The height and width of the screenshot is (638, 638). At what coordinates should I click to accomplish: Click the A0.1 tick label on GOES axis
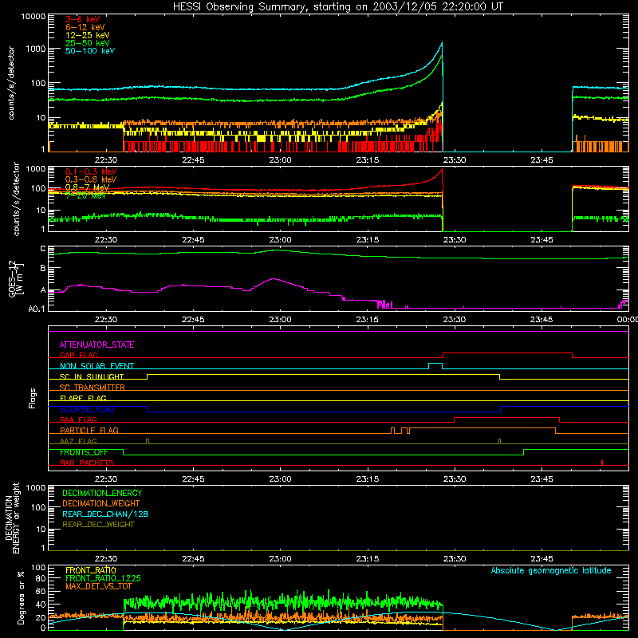37,309
